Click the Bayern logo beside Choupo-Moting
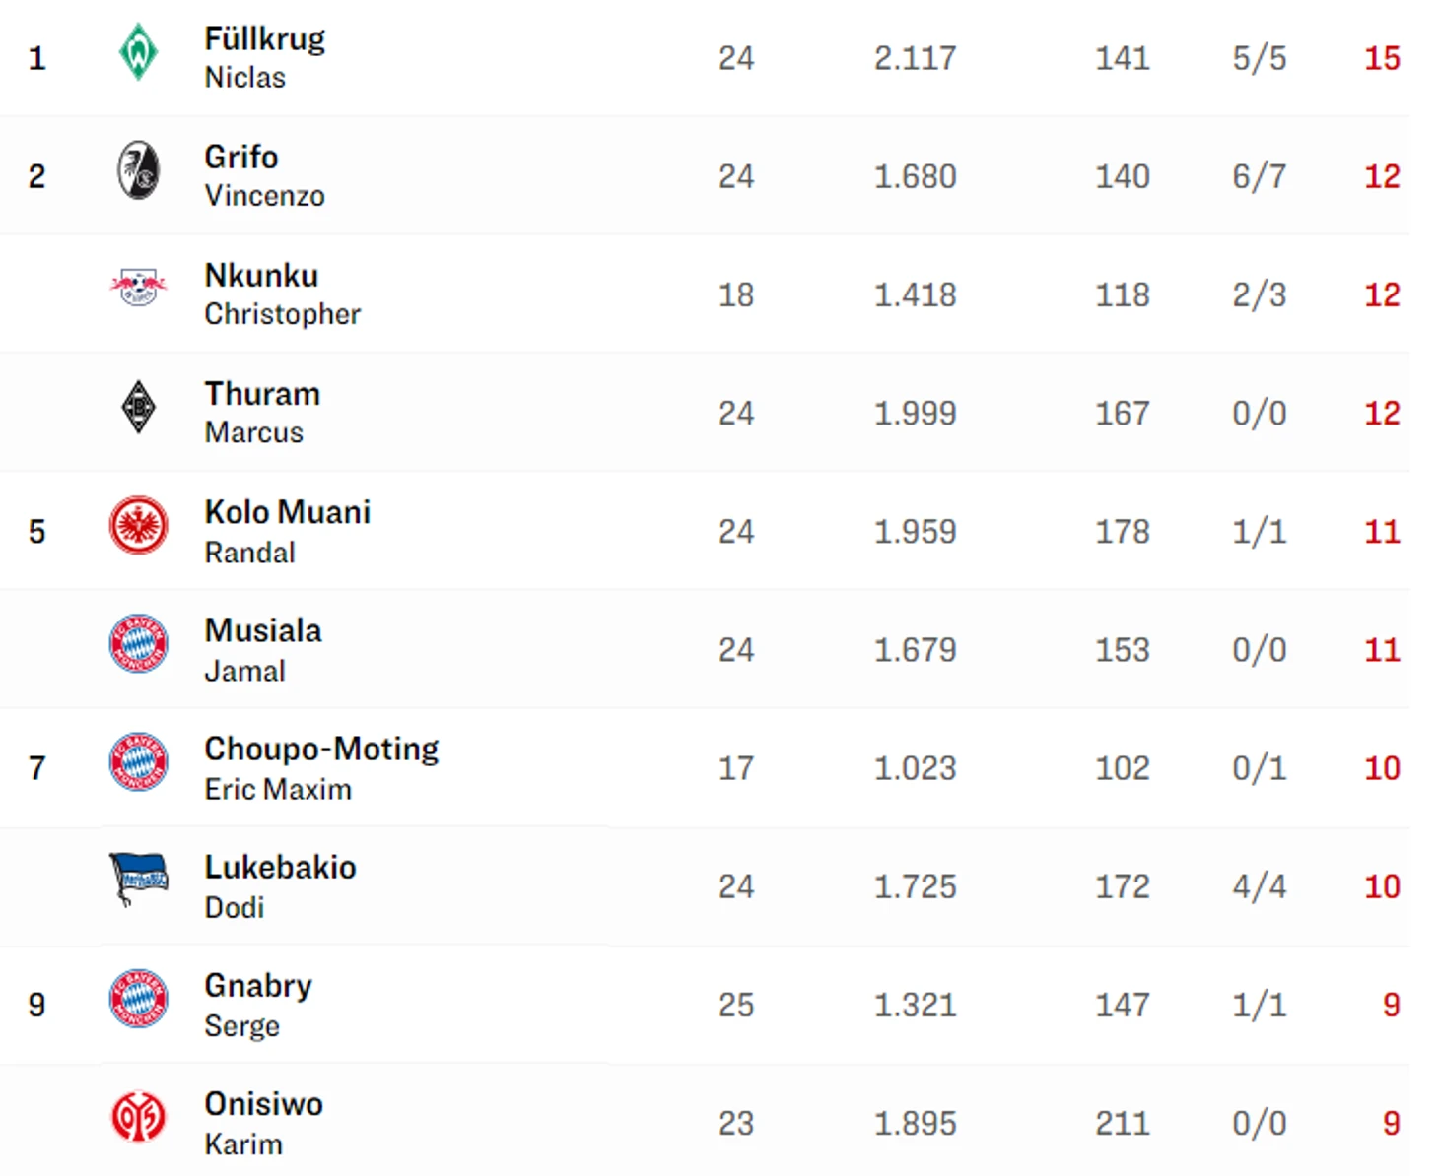 point(138,761)
